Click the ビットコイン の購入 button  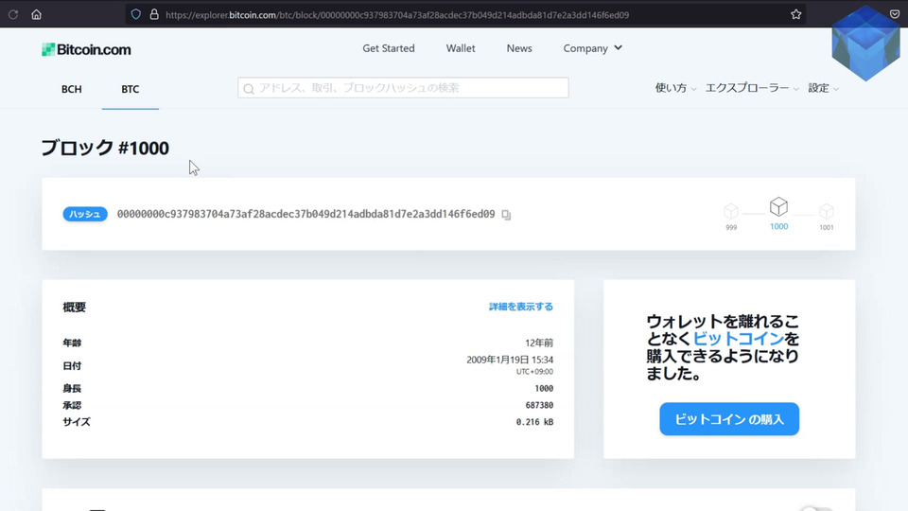tap(729, 419)
